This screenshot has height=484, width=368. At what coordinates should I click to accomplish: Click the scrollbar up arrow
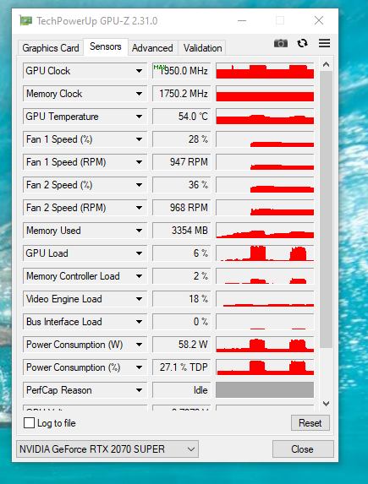(x=326, y=64)
